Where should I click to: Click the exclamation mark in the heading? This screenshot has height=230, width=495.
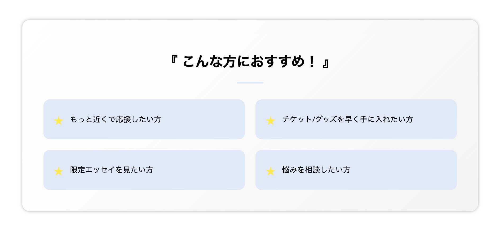[x=312, y=61]
